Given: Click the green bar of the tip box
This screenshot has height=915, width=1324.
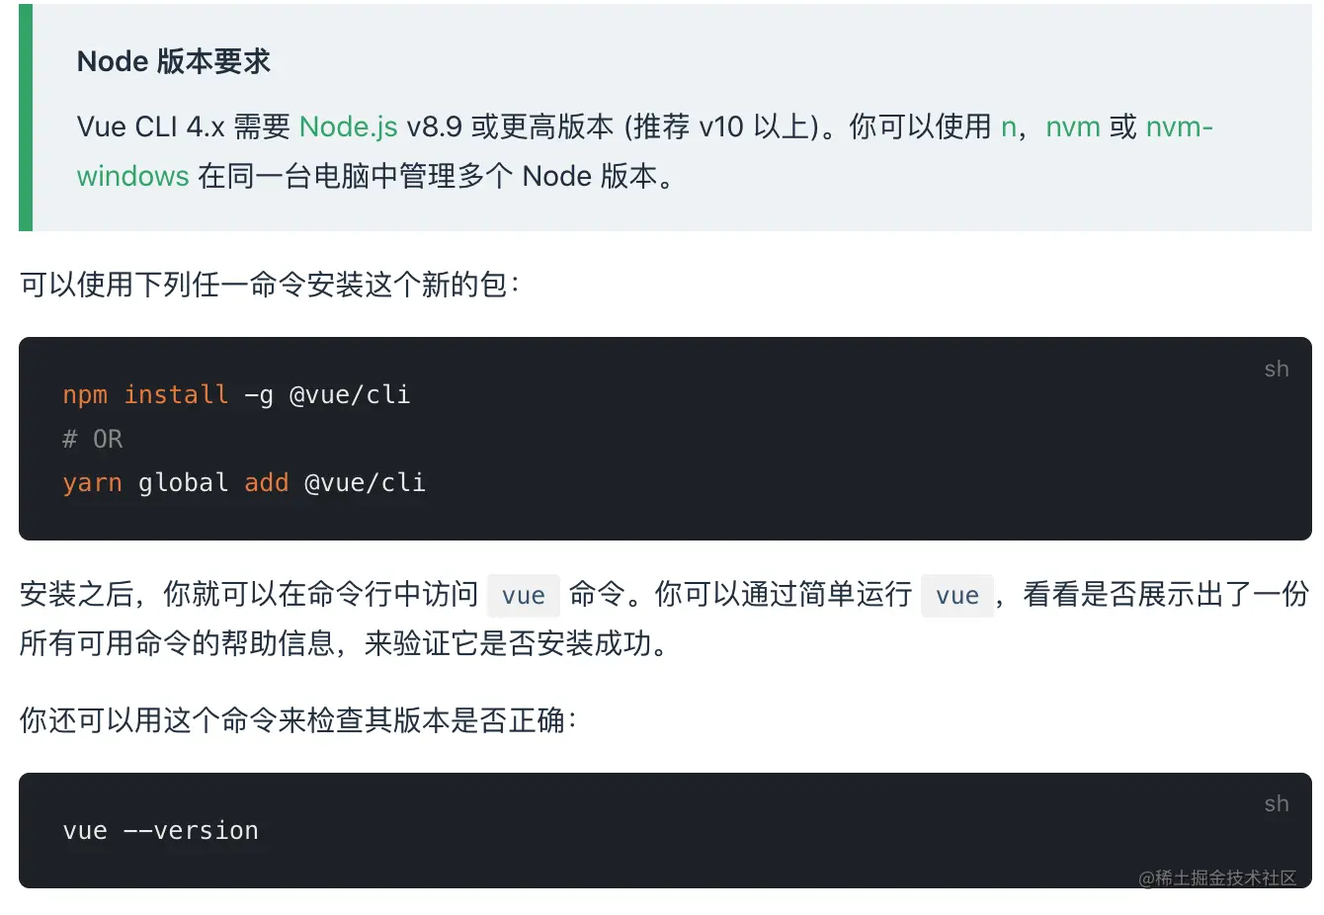Looking at the screenshot, I should click(x=26, y=119).
